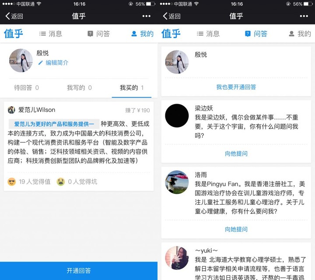Click 向他提问 link
315x280 pixels.
click(236, 154)
